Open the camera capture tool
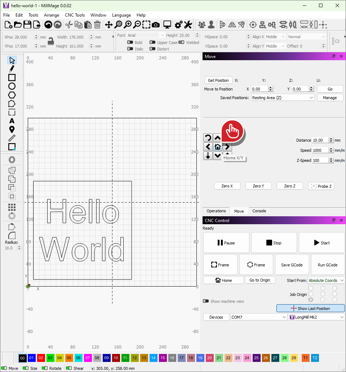This screenshot has height=372, width=346. 156,25
